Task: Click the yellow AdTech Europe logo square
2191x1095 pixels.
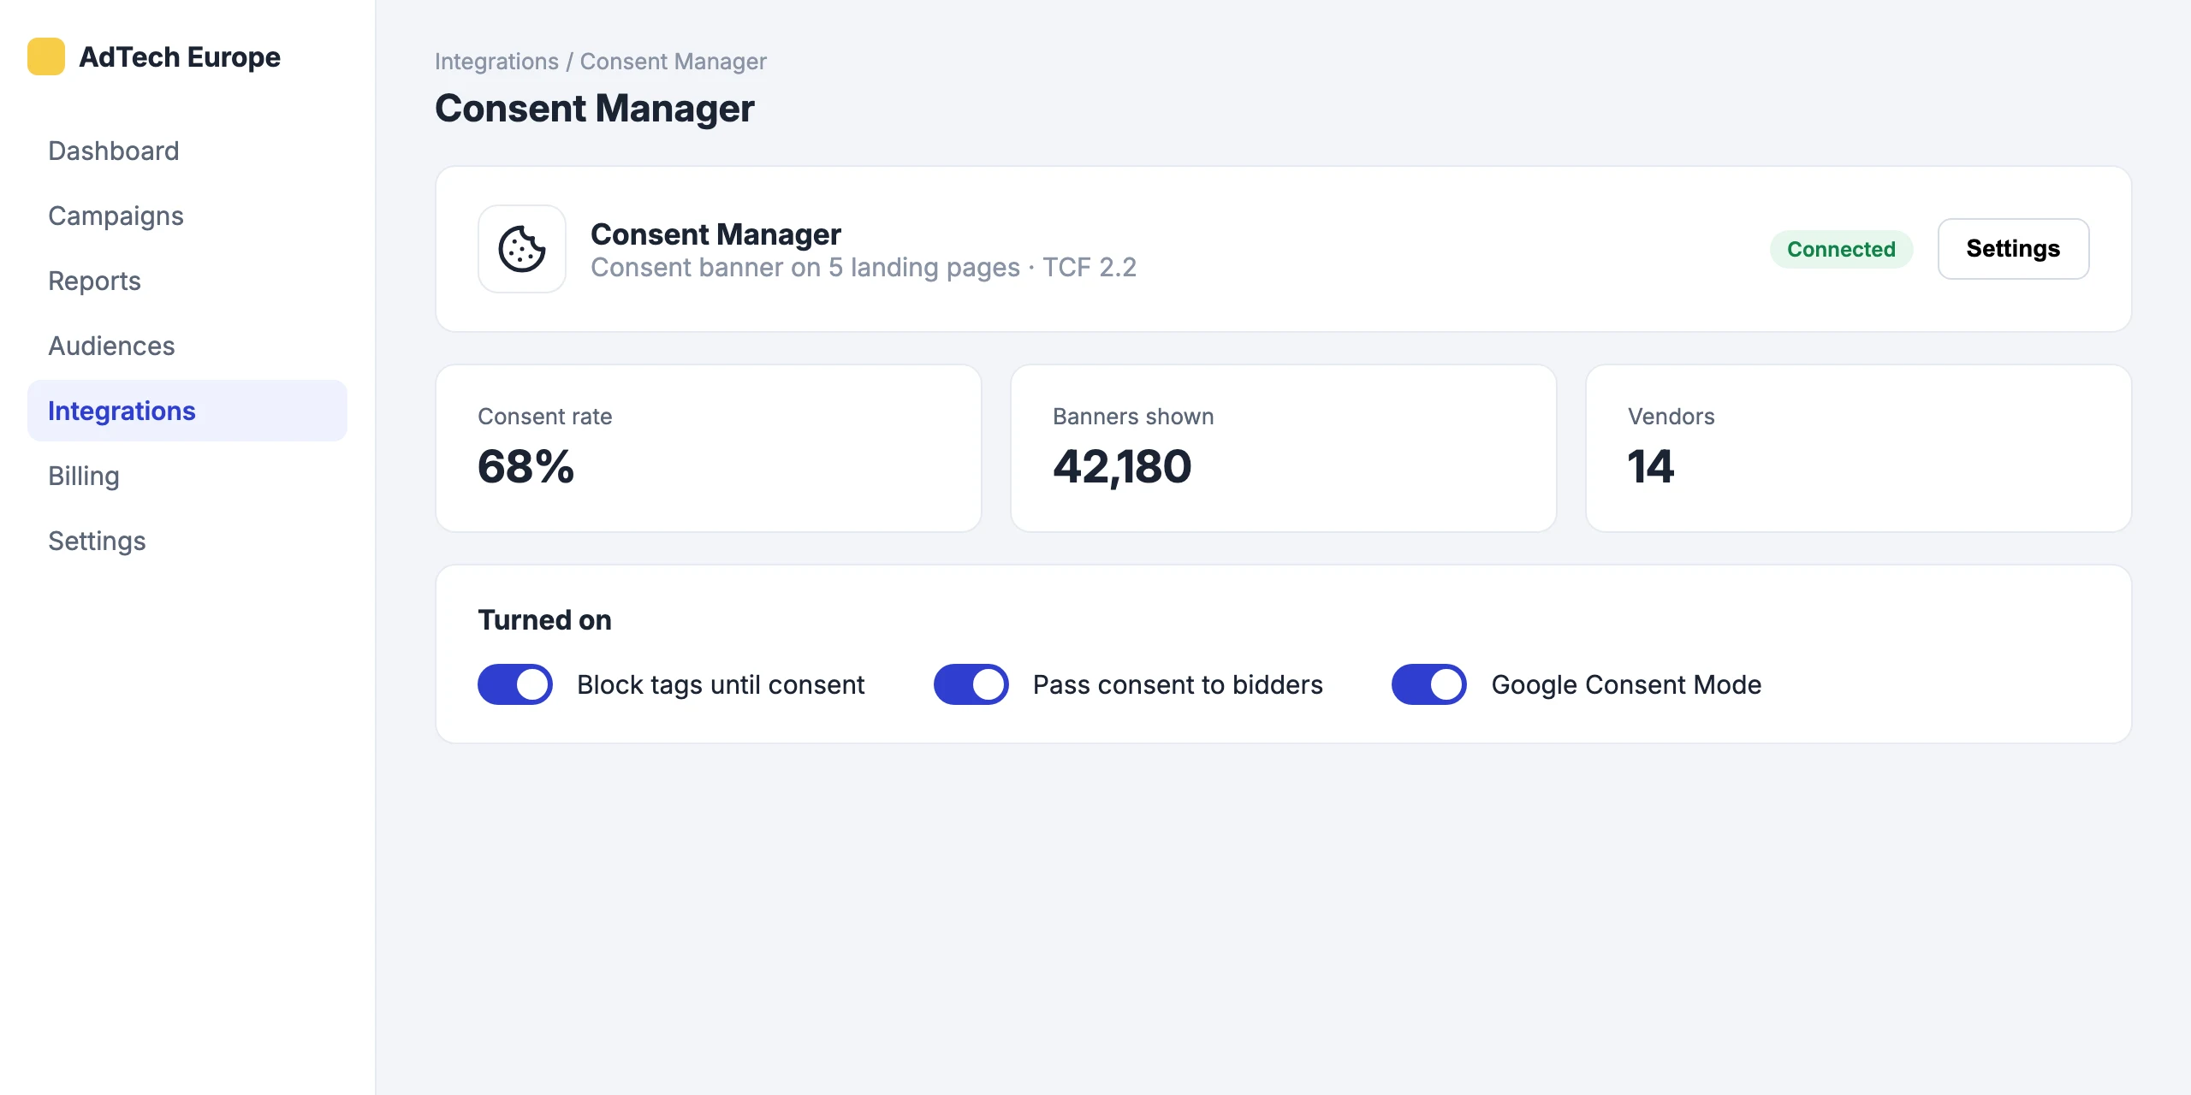Action: pyautogui.click(x=46, y=56)
